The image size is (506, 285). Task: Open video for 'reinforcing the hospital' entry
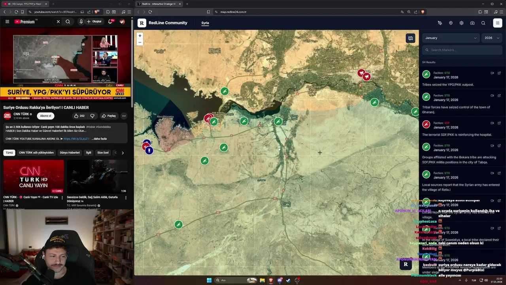(x=492, y=123)
